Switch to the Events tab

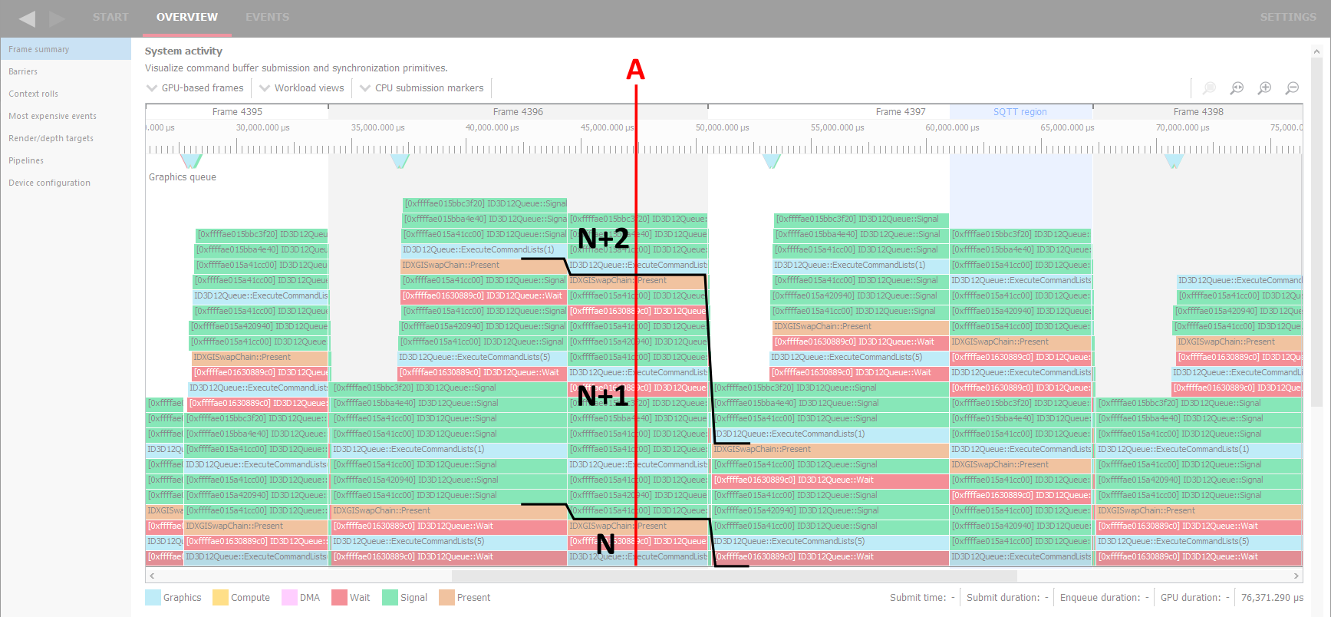[x=267, y=17]
